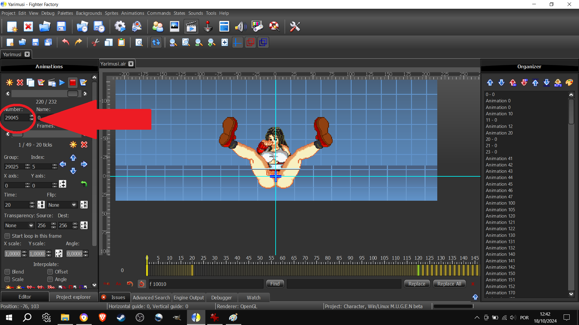Open the Palettes menu

[65, 13]
